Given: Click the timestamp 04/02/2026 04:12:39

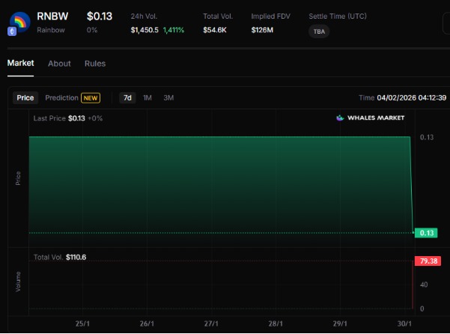Looking at the screenshot, I should pyautogui.click(x=411, y=98).
